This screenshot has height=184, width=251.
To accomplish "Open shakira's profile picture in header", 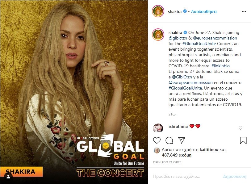I will (x=158, y=11).
